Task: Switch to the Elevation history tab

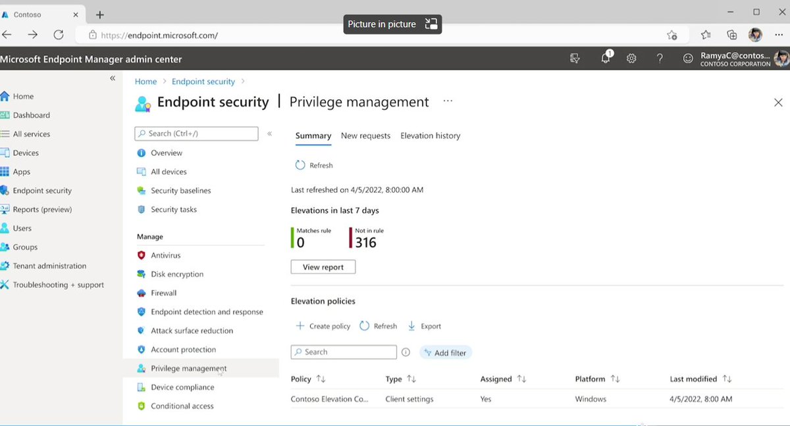Action: [431, 136]
